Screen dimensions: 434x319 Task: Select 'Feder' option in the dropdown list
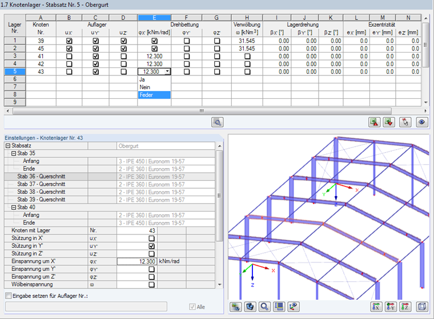154,95
